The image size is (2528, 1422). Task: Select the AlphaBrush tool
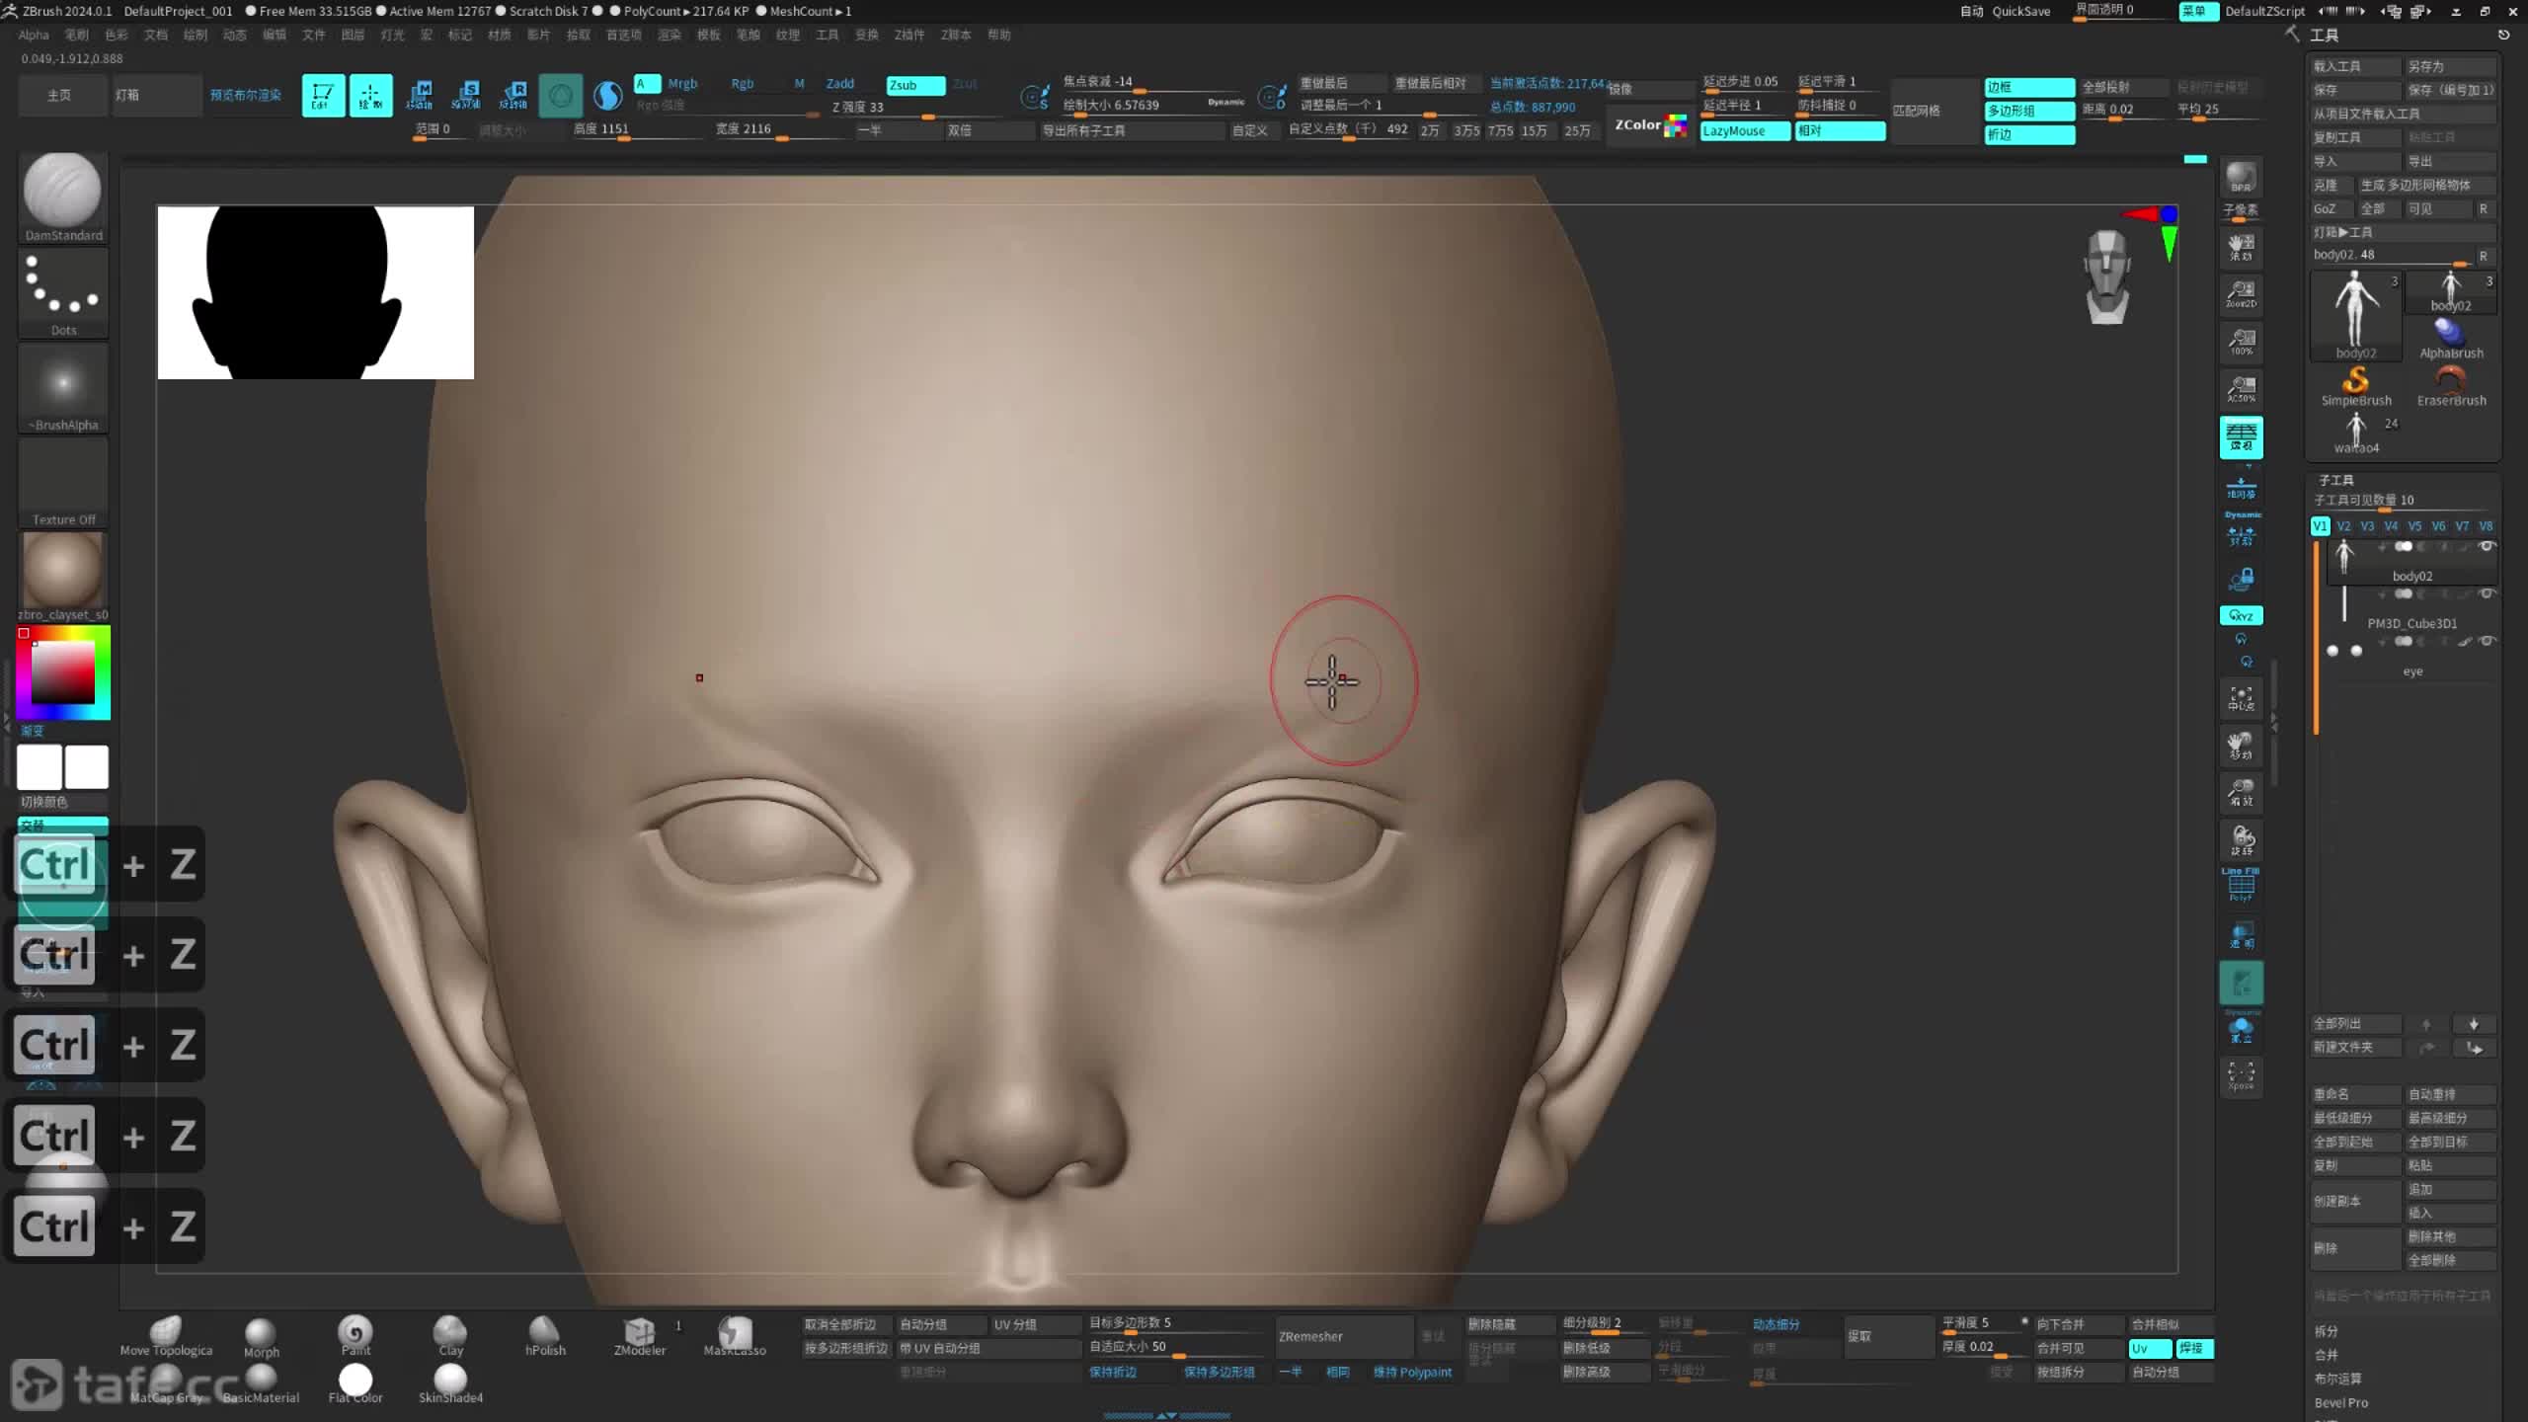2451,339
